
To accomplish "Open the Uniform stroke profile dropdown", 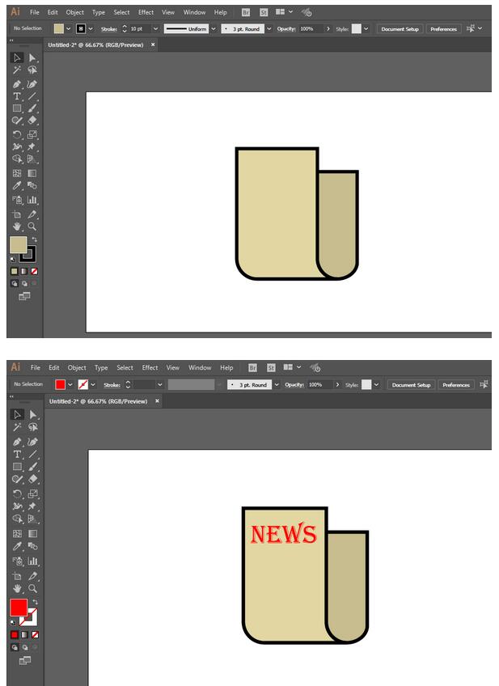I will coord(214,29).
